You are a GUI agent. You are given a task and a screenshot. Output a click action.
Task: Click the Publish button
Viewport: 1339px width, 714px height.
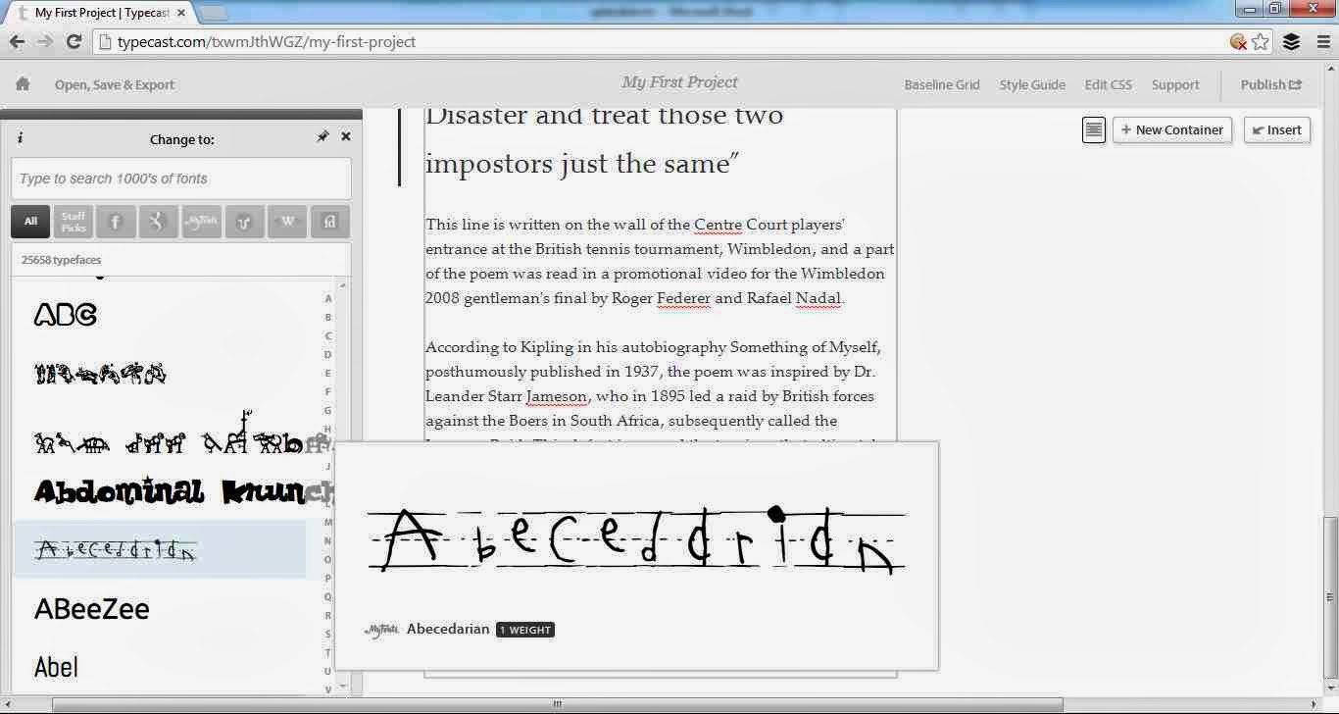click(1271, 85)
